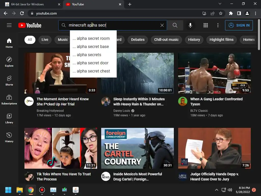The width and height of the screenshot is (261, 196).
Task: Select the All filter chip
Action: (30, 40)
